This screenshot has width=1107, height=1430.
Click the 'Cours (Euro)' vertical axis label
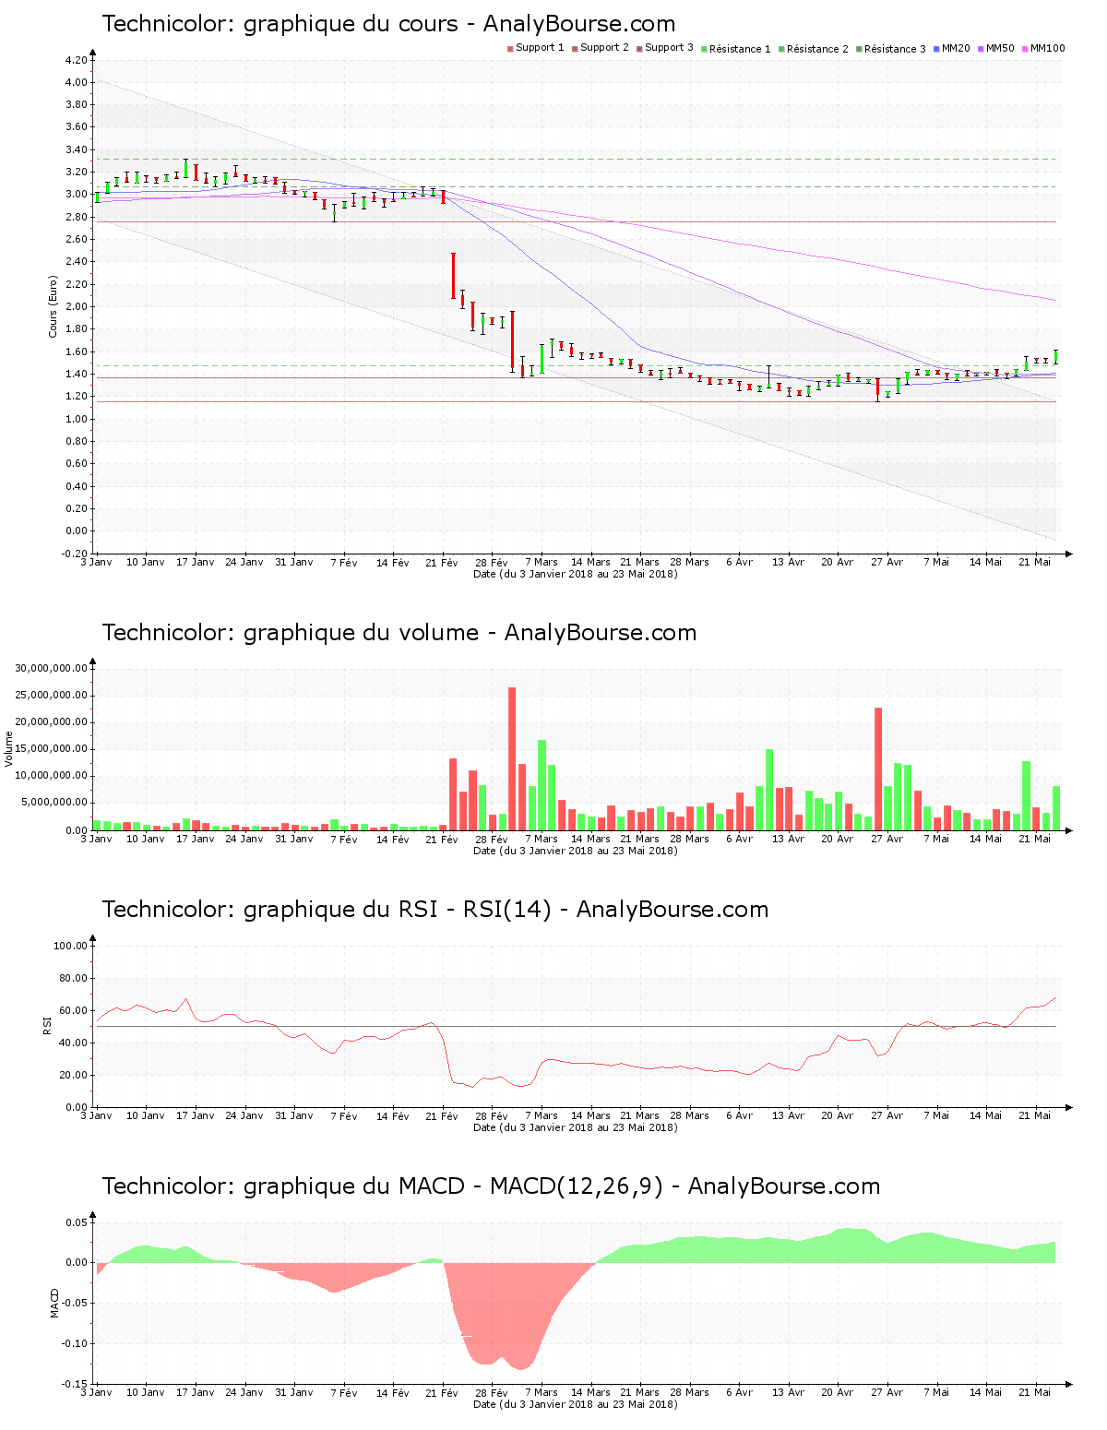click(53, 307)
